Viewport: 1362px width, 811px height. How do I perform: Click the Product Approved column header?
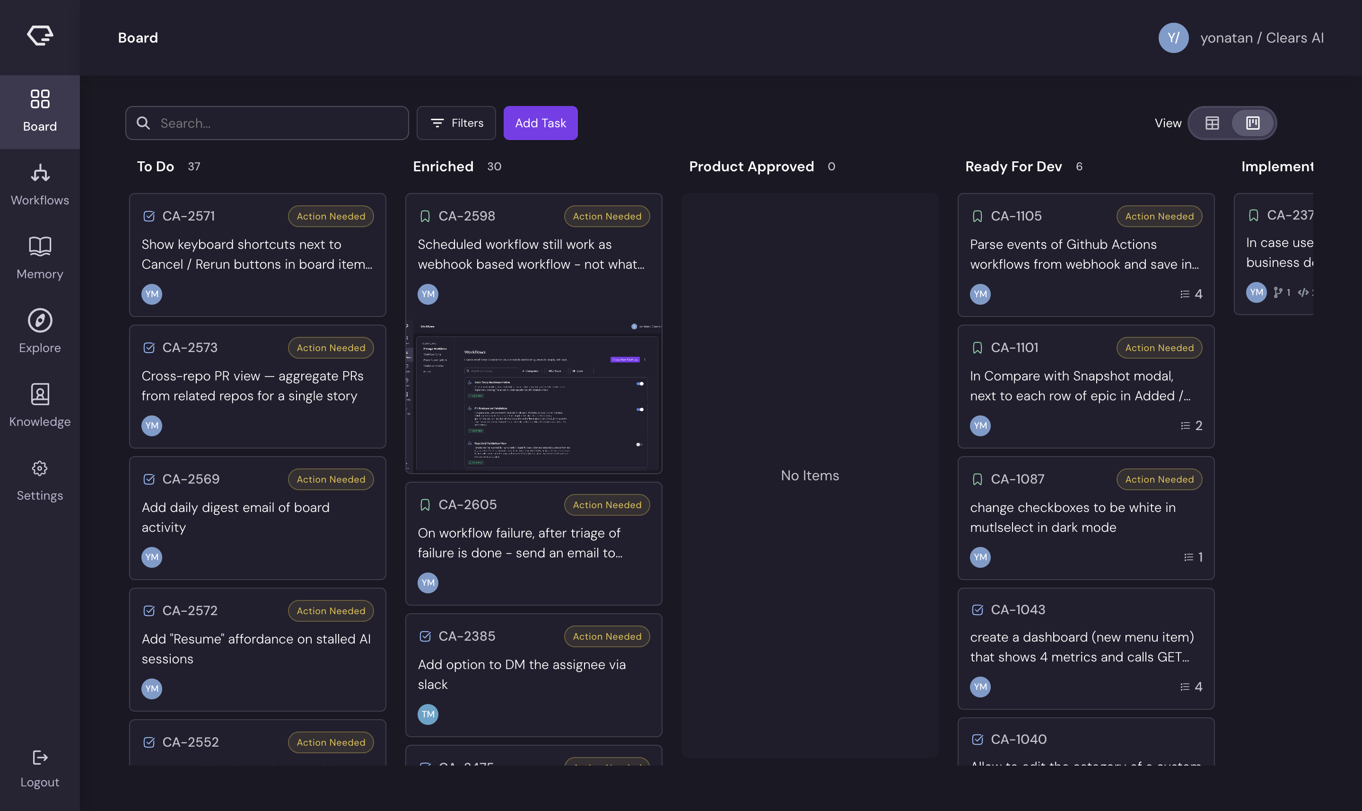[x=751, y=167]
